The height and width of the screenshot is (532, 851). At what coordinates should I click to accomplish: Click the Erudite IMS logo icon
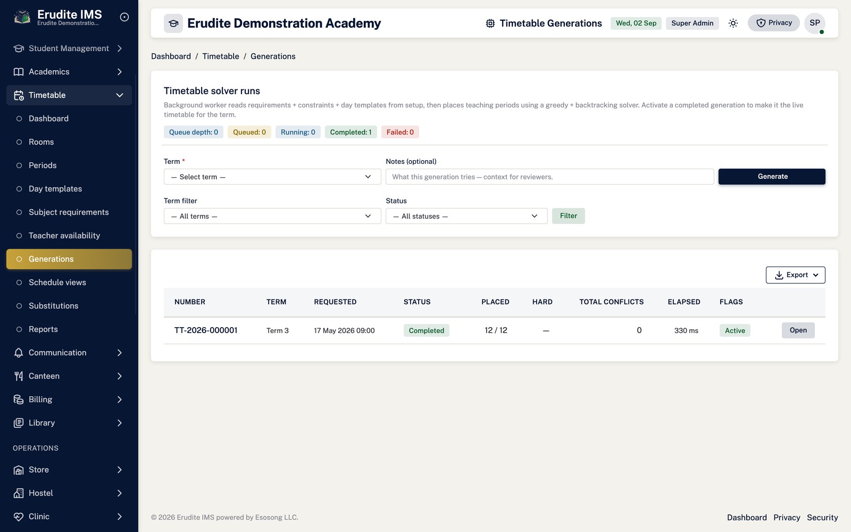22,18
